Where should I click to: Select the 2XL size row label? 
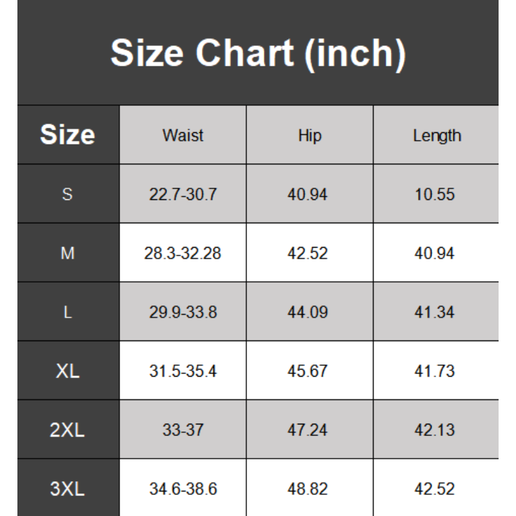point(68,430)
